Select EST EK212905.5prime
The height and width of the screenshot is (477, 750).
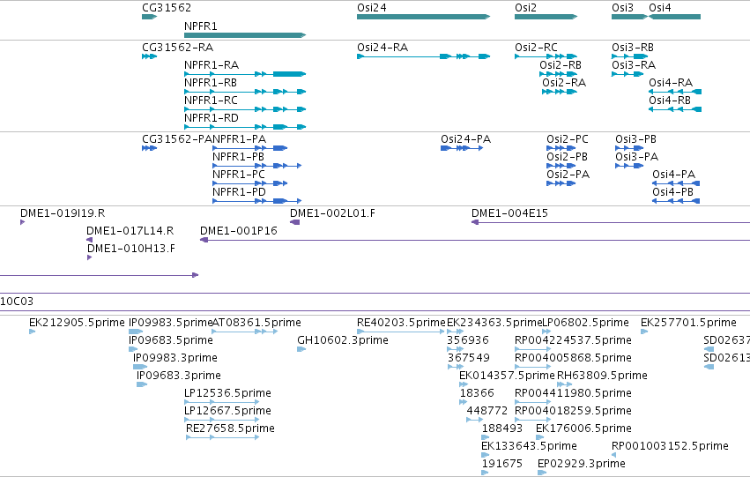tap(32, 332)
